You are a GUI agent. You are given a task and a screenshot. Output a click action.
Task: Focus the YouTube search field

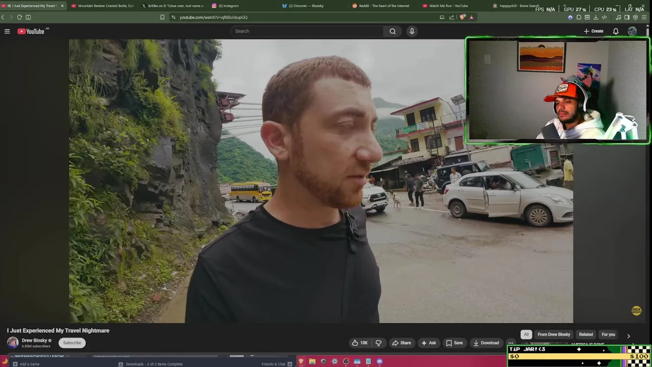point(307,31)
